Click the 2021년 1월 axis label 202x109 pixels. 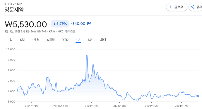pos(92,106)
